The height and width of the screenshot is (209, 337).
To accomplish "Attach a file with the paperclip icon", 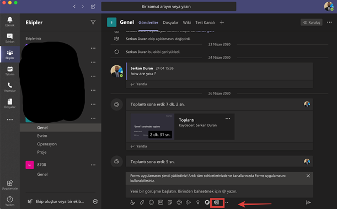I will (x=142, y=202).
